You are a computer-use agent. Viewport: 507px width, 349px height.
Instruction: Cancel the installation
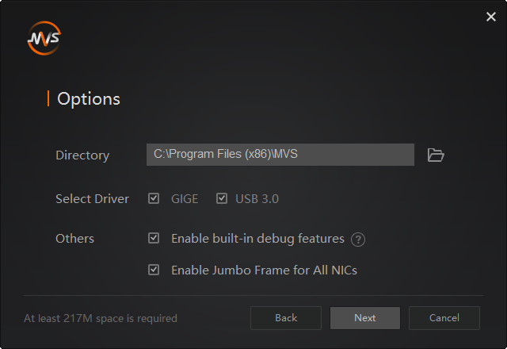point(444,318)
